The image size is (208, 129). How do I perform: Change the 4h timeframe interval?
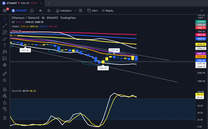pyautogui.click(x=40, y=11)
